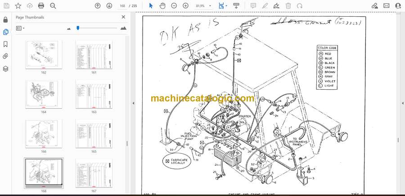Click the scrolling mode keyboard icon
Screen dimensions: 405x196
pos(236,6)
